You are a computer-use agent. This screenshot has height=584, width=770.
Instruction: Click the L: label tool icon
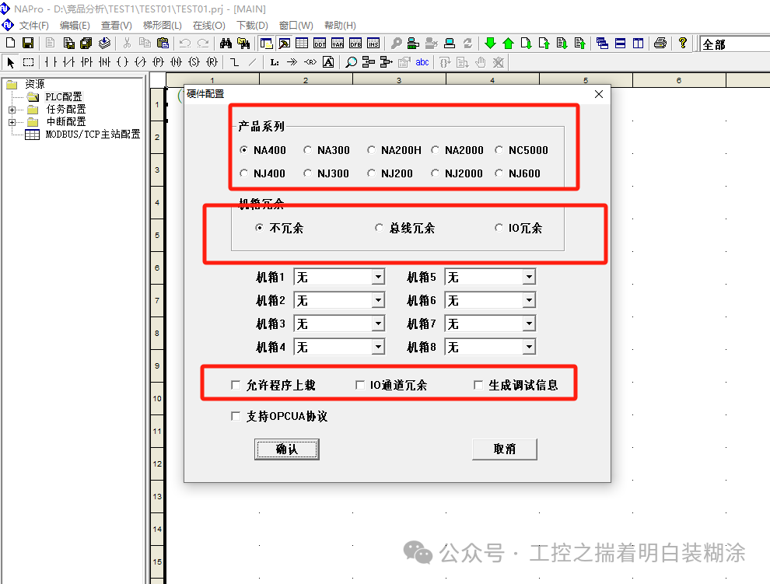pos(275,62)
